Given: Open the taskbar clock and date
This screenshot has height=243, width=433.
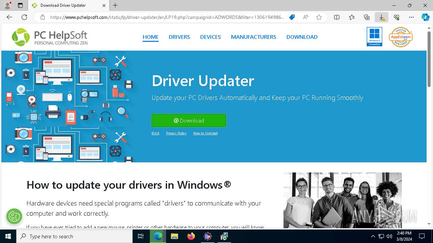Looking at the screenshot, I should pos(404,236).
